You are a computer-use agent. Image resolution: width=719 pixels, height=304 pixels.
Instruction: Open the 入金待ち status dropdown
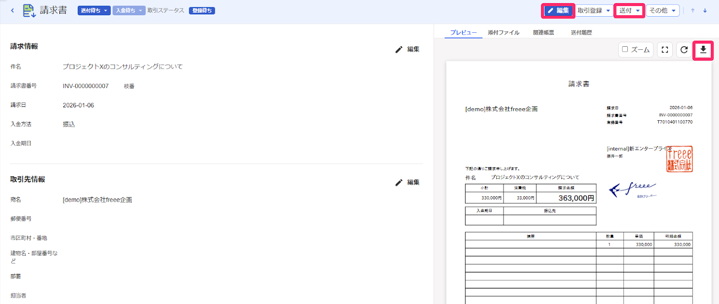tap(129, 10)
